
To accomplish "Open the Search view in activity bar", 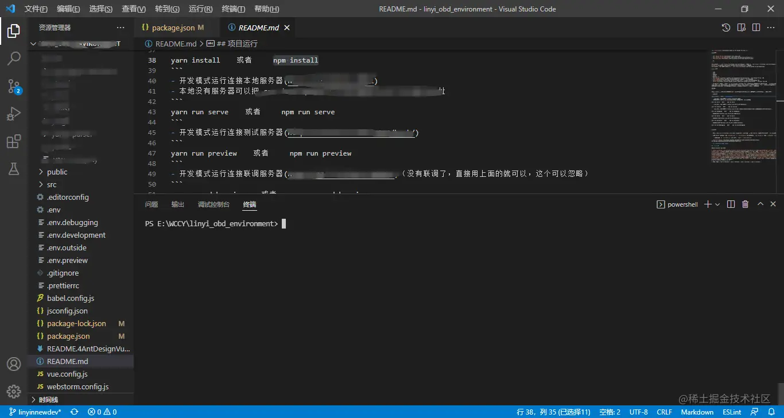I will (14, 58).
